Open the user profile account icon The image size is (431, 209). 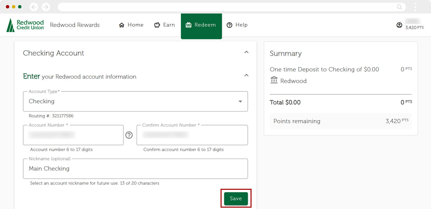399,25
